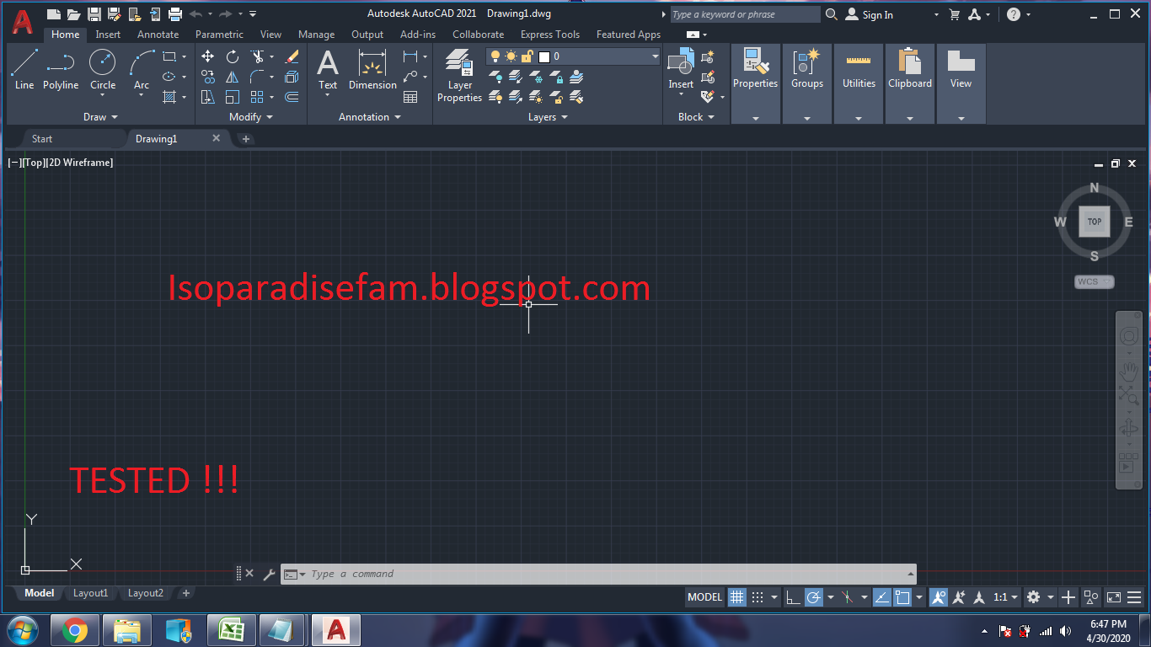Viewport: 1151px width, 647px height.
Task: Click the Rotate tool icon
Action: [233, 56]
